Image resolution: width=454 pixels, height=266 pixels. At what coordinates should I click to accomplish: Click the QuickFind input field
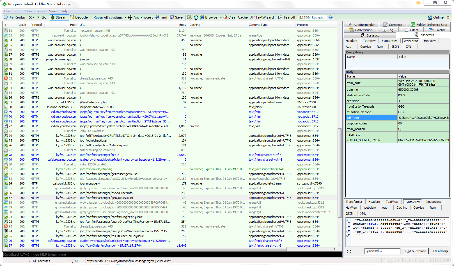coord(382,251)
